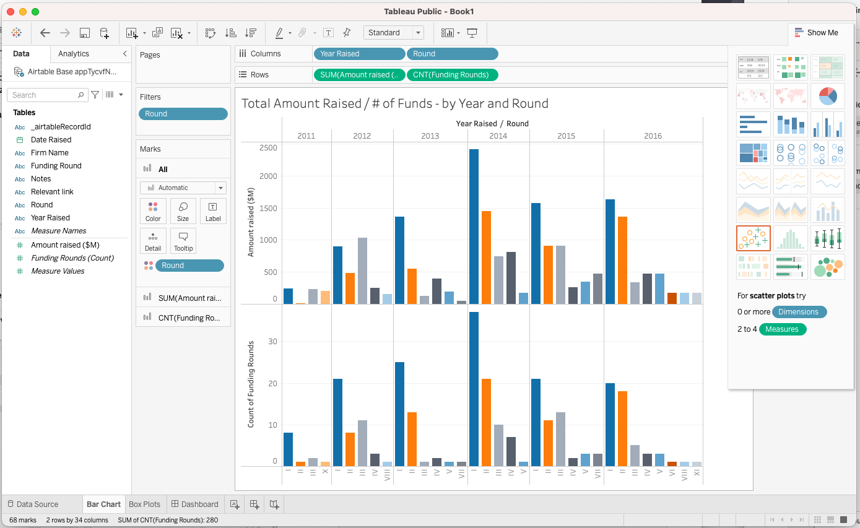The width and height of the screenshot is (860, 528).
Task: Open the Label marks card button
Action: 213,211
